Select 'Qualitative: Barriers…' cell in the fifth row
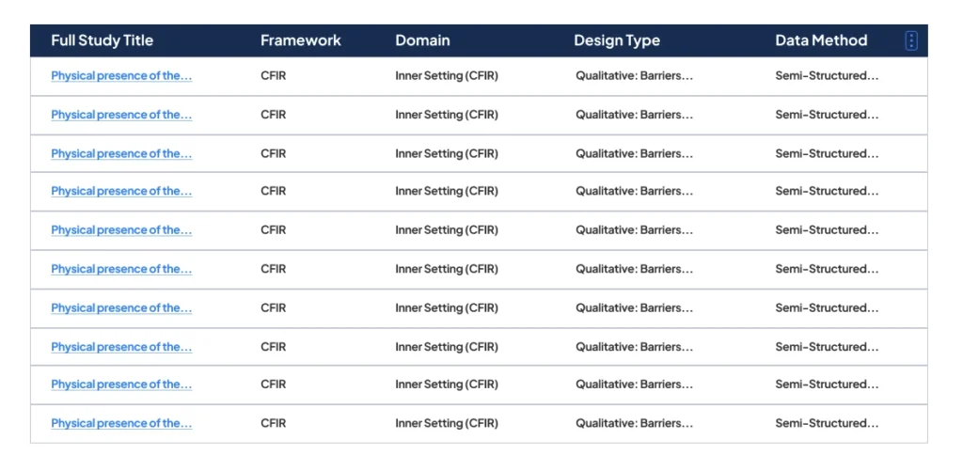Screen dimensions: 963x471 [x=634, y=230]
